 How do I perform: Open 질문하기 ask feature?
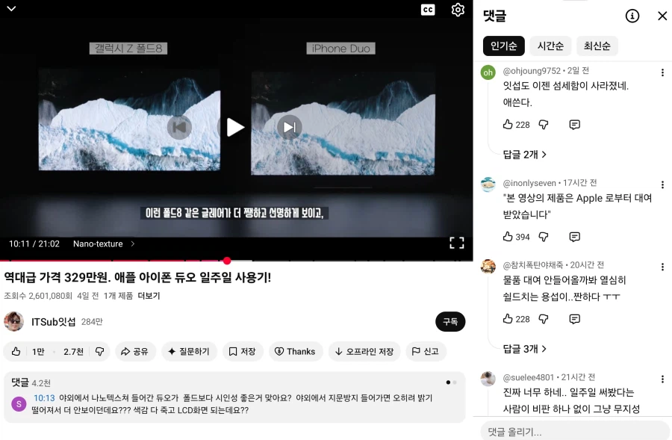pos(189,352)
